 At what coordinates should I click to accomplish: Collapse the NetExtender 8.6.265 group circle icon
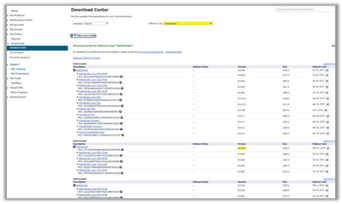click(74, 147)
